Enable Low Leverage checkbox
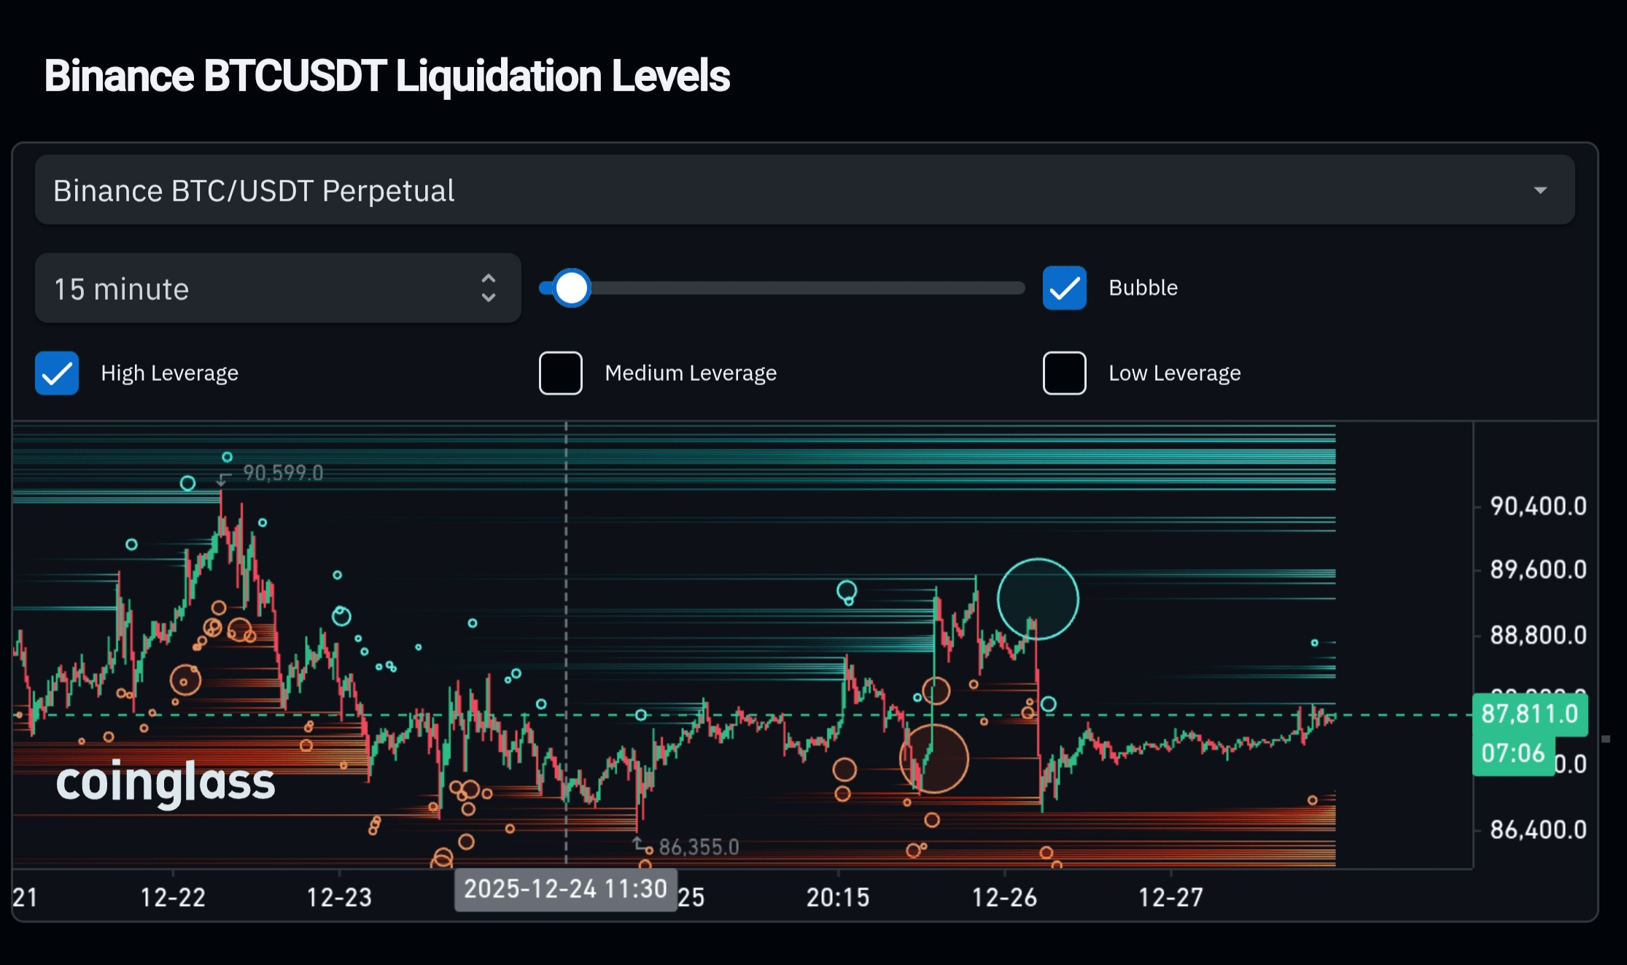 tap(1064, 373)
